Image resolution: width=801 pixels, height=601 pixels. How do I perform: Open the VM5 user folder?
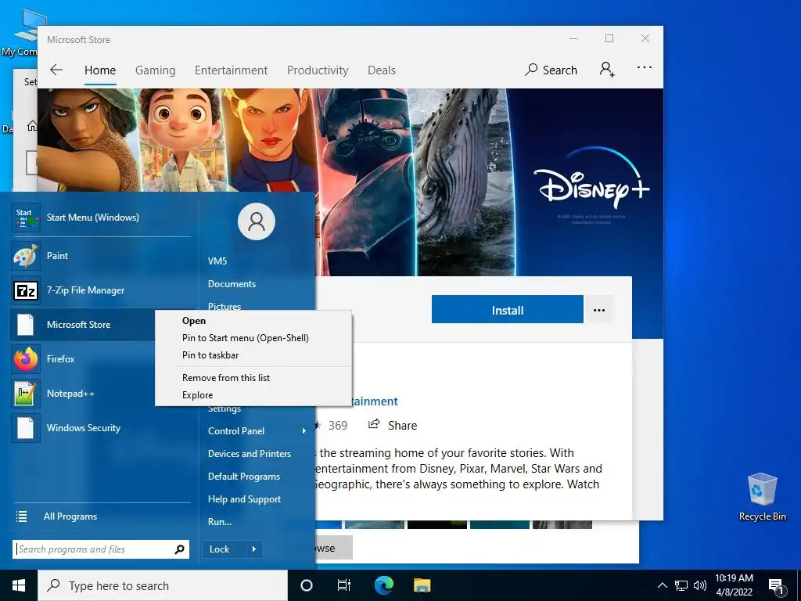[217, 261]
